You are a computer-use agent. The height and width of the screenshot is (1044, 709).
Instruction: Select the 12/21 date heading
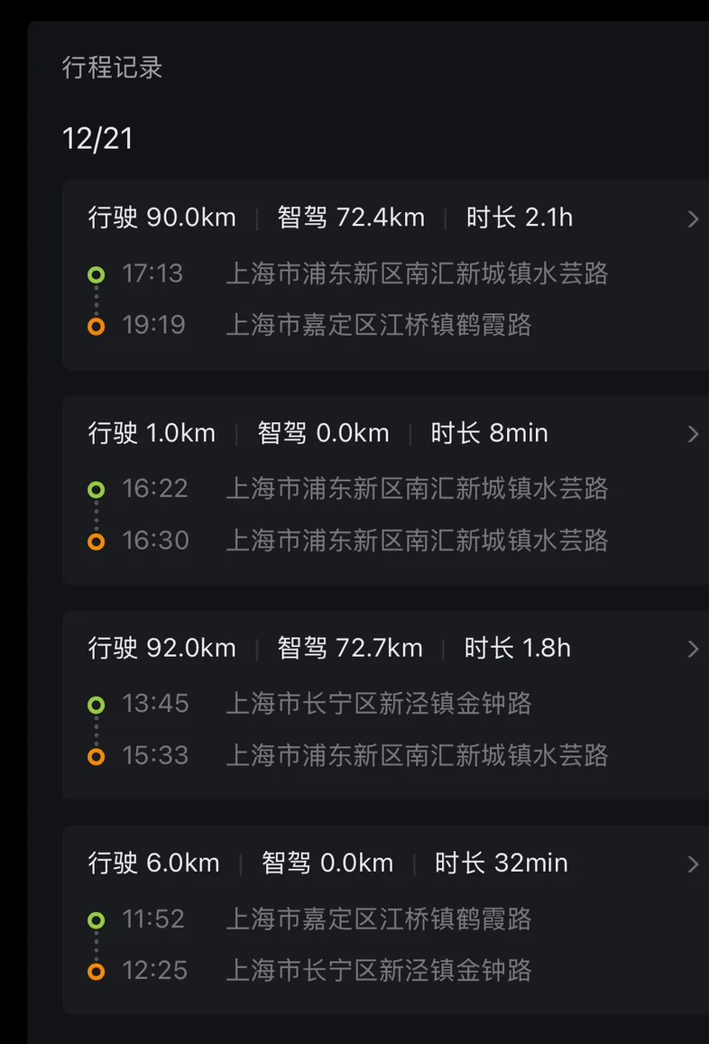(97, 139)
